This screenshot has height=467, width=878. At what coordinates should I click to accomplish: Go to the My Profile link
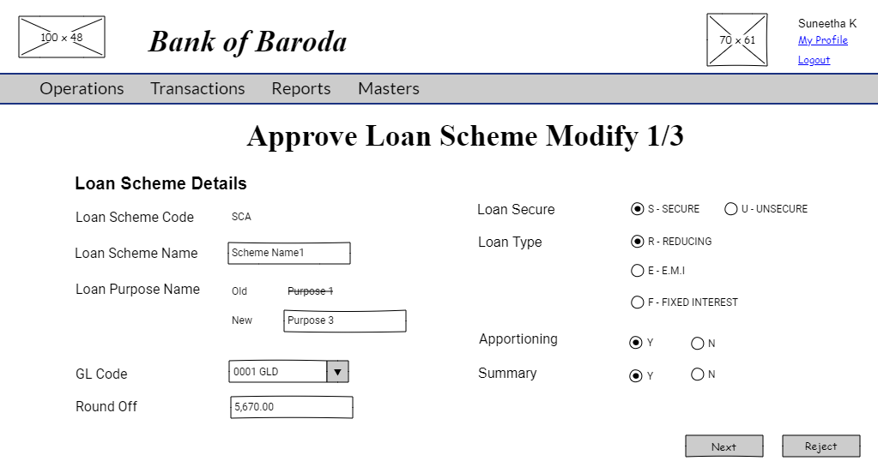point(822,40)
